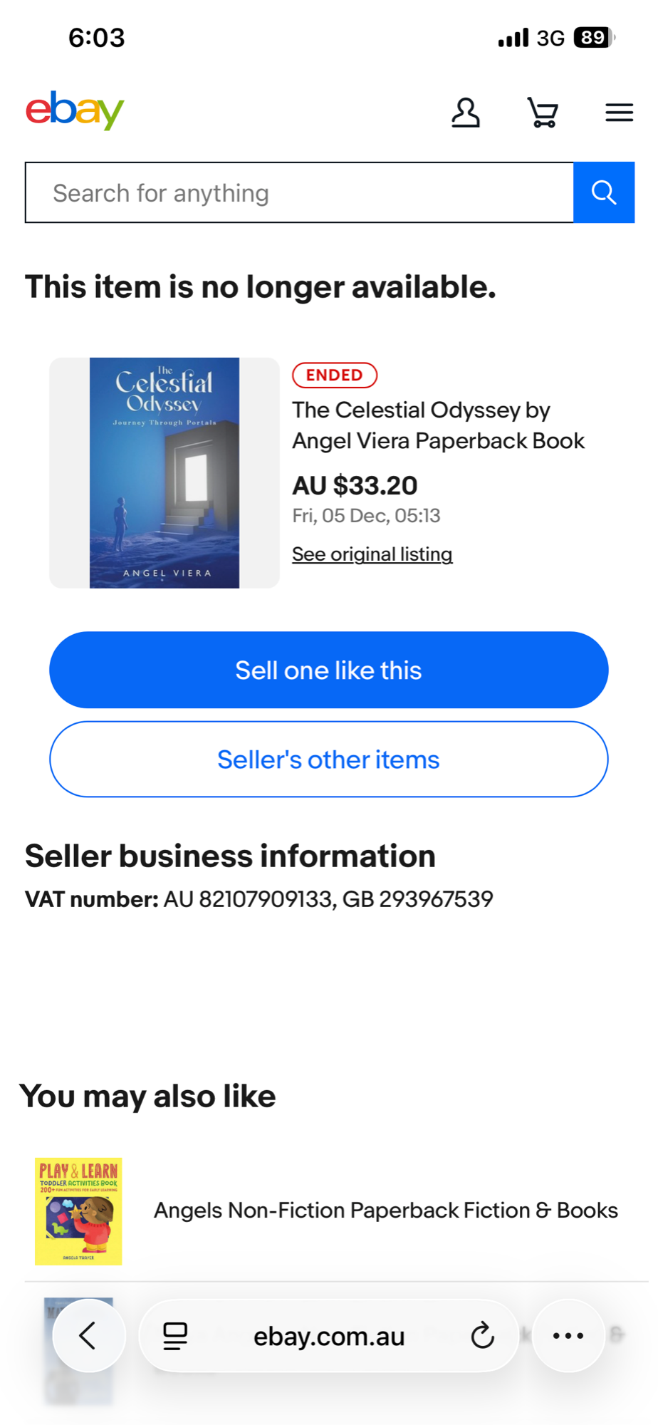The image size is (658, 1425).
Task: Click the blue search magnifier button
Action: (603, 192)
